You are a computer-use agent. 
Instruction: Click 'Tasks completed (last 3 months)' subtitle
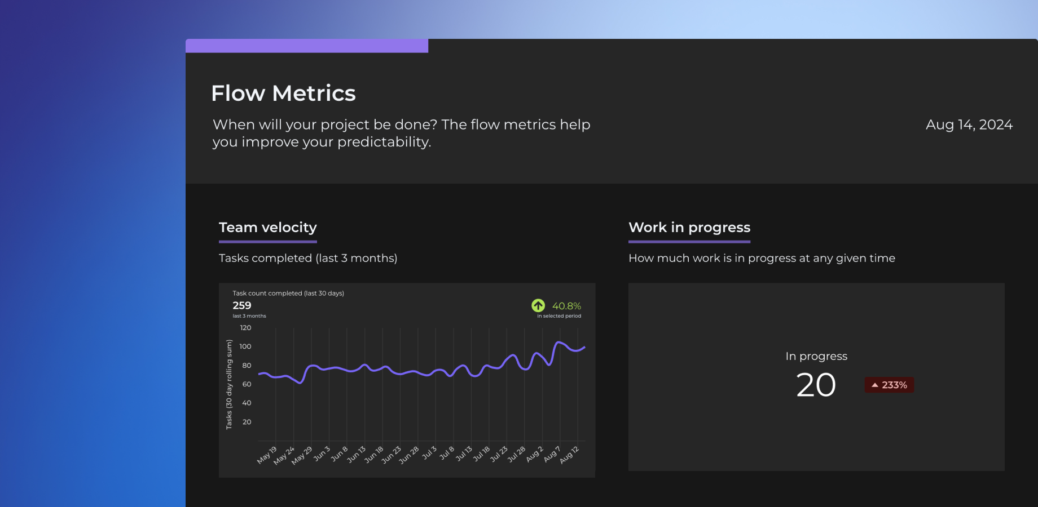pyautogui.click(x=308, y=258)
